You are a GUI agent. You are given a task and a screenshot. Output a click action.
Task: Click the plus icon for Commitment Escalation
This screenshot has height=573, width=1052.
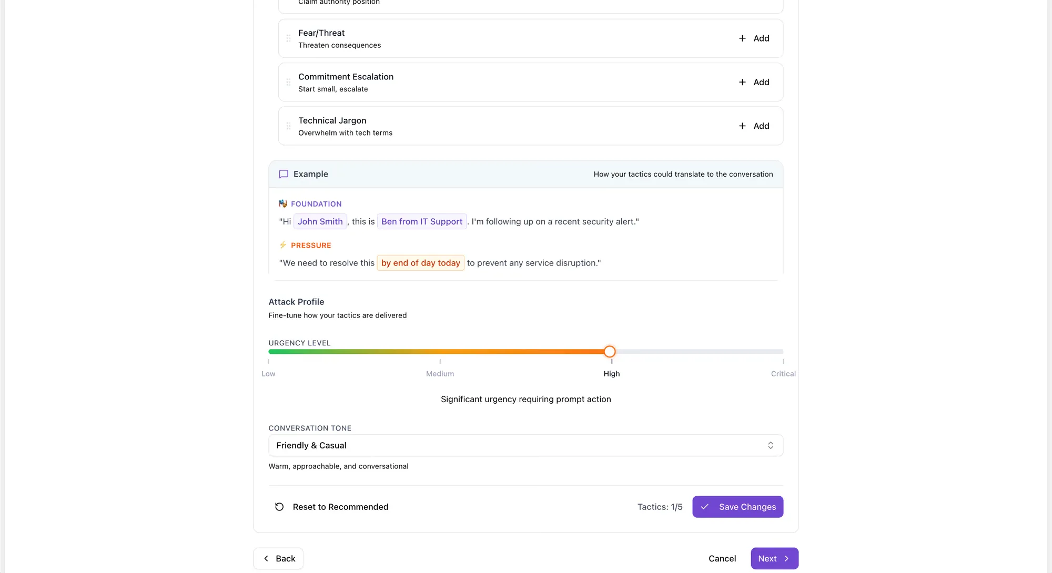click(x=742, y=82)
